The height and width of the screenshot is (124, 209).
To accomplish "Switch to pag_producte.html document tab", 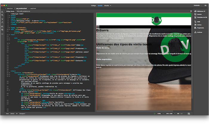I will pos(21,8).
